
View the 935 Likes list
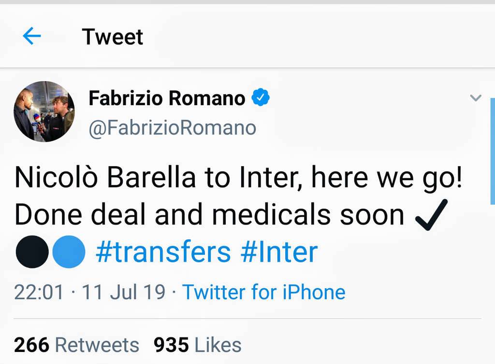tap(198, 345)
